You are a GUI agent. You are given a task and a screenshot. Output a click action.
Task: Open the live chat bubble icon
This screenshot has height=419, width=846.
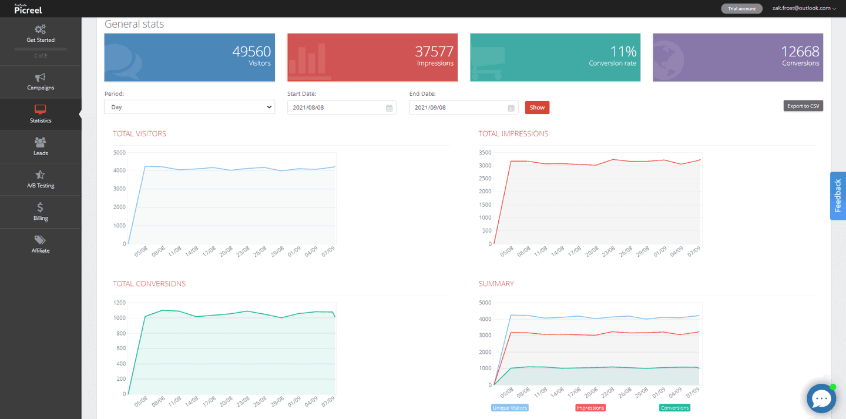coord(821,398)
